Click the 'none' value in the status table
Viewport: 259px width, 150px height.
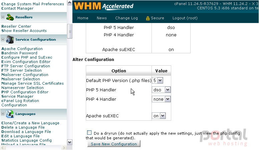[x=171, y=35]
